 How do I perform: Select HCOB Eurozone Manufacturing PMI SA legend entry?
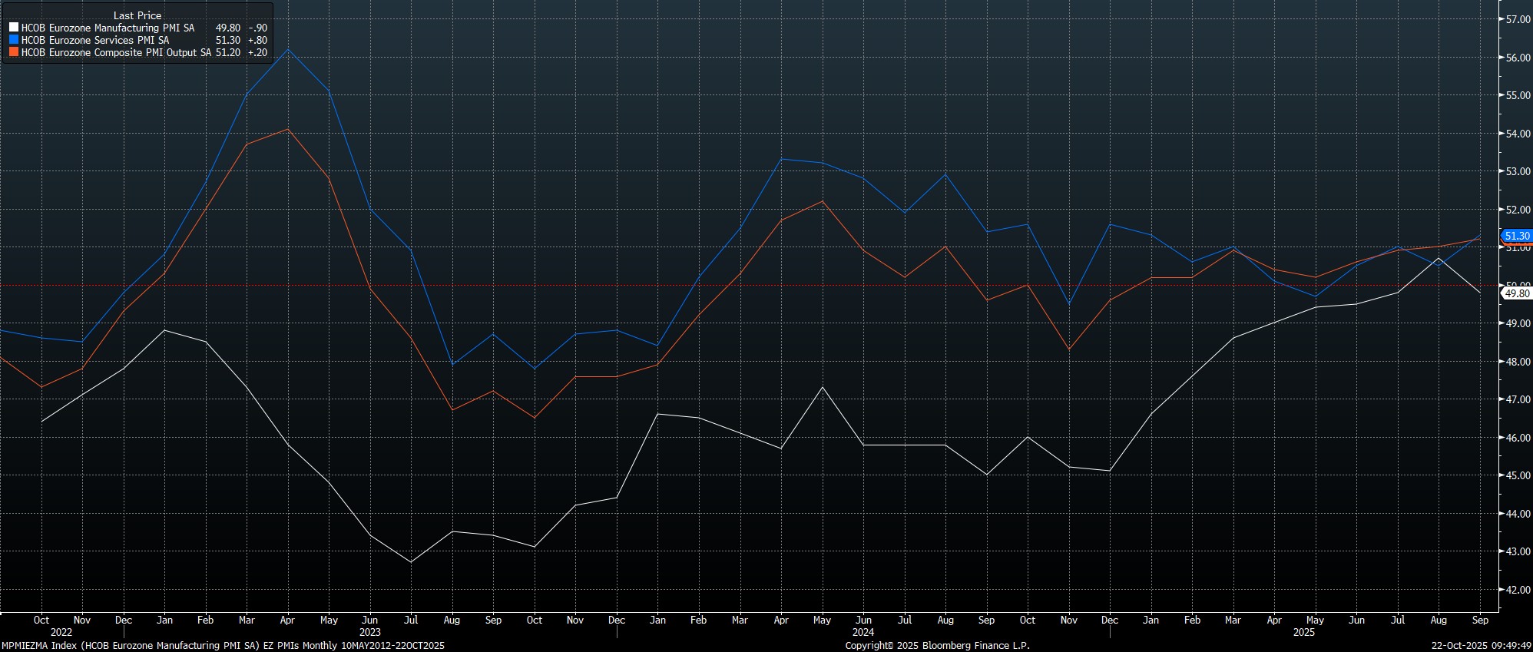click(x=108, y=28)
